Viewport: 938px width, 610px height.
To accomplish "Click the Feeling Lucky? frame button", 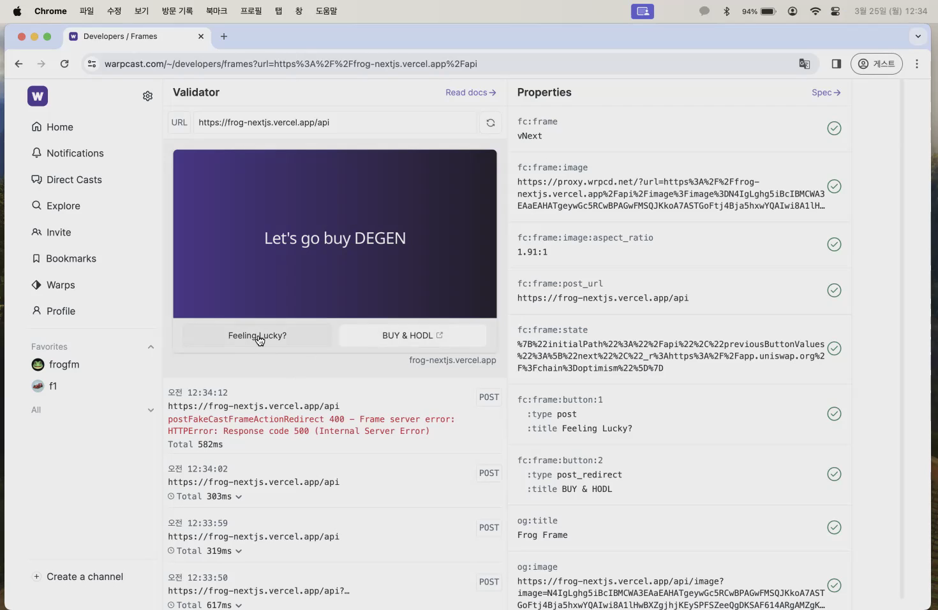I will [257, 336].
